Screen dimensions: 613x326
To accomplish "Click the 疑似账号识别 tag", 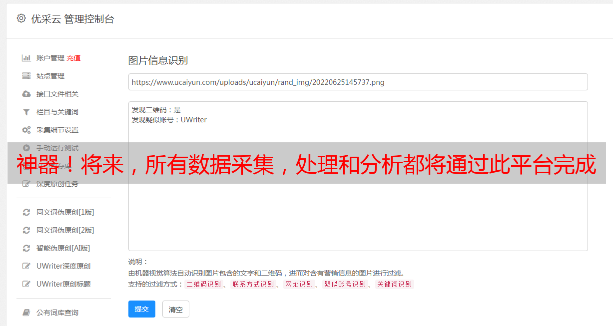I will 345,284.
